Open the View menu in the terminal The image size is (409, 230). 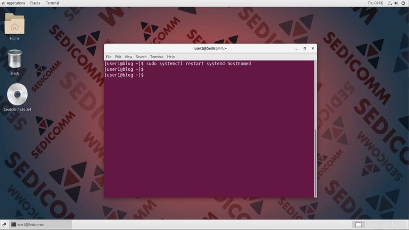128,56
